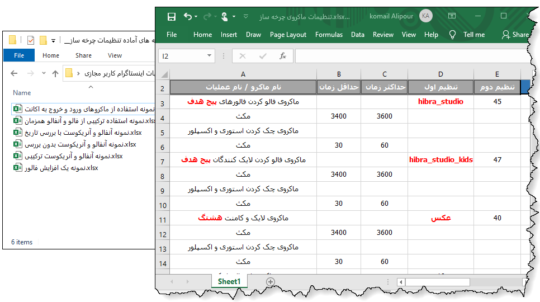Select column A header

[x=243, y=74]
